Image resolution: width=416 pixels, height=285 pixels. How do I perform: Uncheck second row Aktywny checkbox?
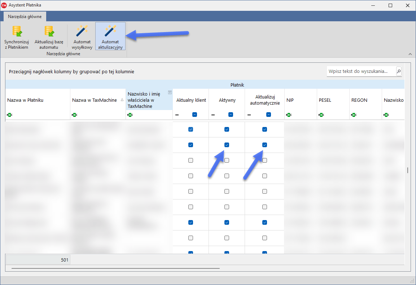click(x=227, y=145)
